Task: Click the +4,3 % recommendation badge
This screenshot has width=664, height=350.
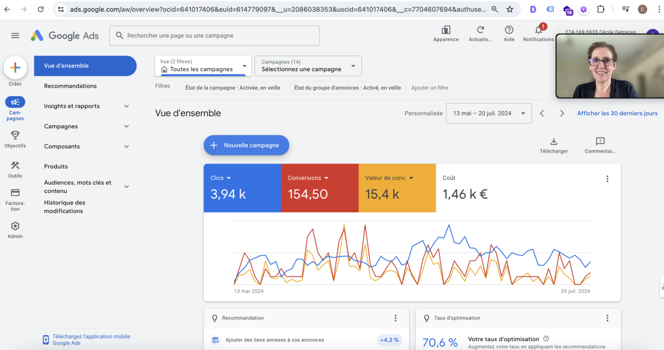Action: [389, 340]
